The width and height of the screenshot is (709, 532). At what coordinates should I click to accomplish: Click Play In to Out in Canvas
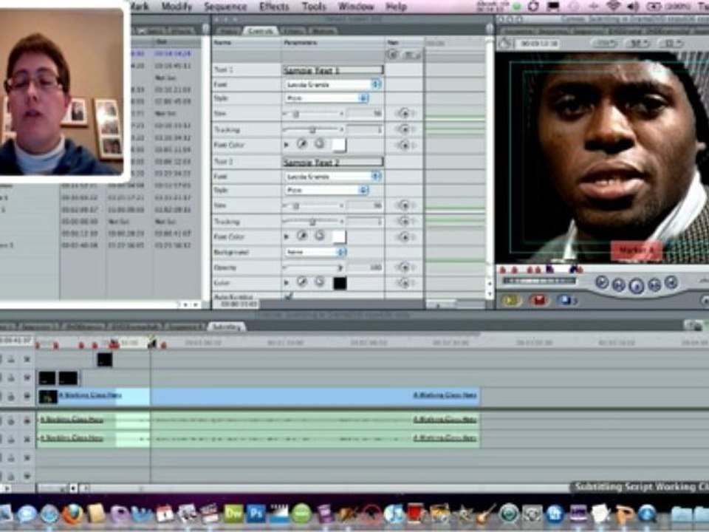tap(618, 284)
